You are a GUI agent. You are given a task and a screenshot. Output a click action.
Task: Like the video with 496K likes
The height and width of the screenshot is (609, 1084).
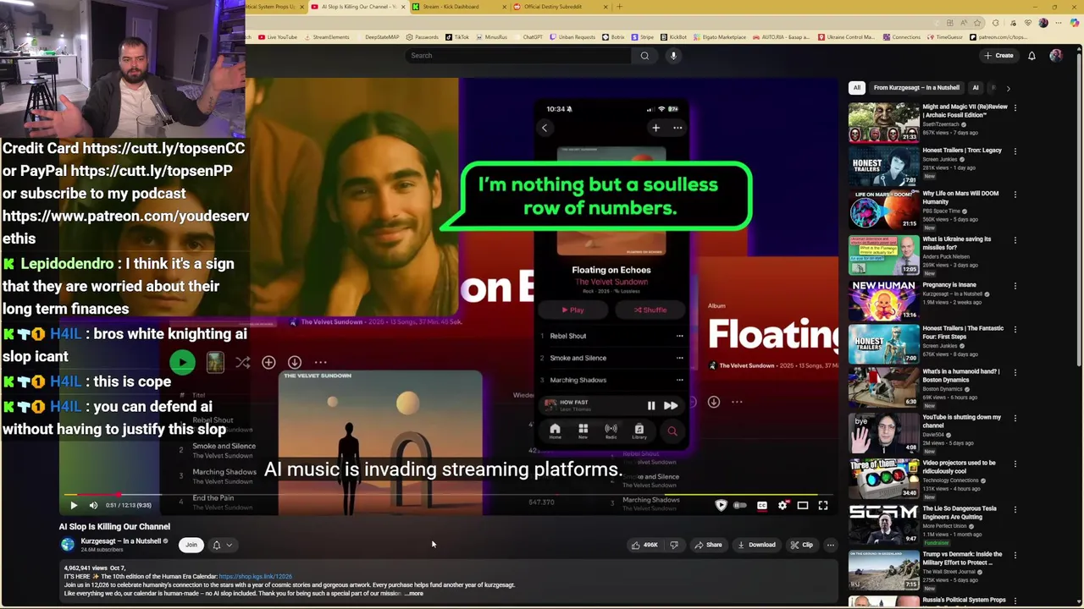644,545
